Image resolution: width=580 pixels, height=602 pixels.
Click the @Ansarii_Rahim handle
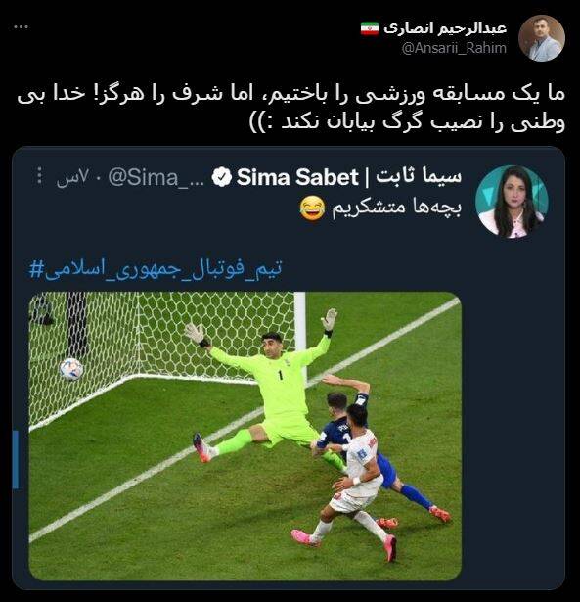coord(454,48)
